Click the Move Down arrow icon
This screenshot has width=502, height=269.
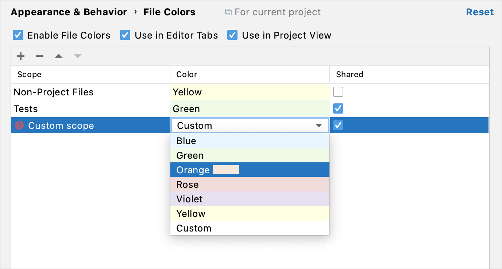pos(78,56)
